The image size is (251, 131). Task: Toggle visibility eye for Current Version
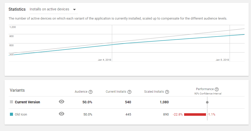click(x=62, y=102)
